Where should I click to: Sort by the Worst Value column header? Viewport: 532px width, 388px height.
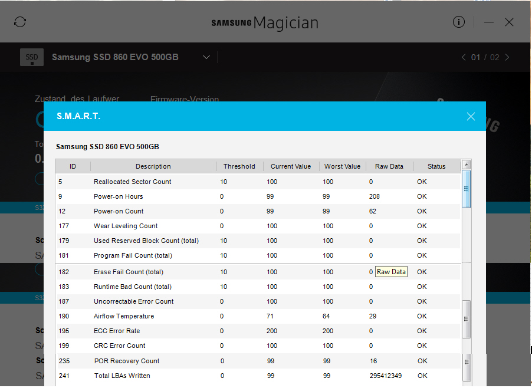click(342, 166)
